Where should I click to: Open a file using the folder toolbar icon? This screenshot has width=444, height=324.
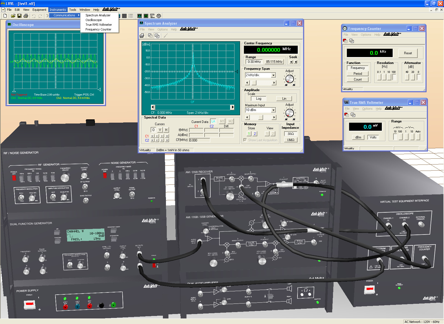13,16
